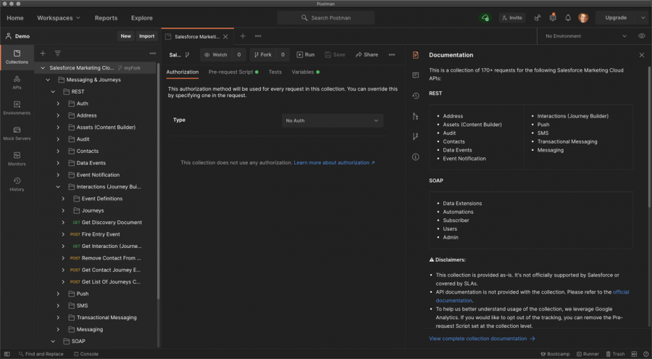Open collections sidebar more options menu

tap(153, 54)
